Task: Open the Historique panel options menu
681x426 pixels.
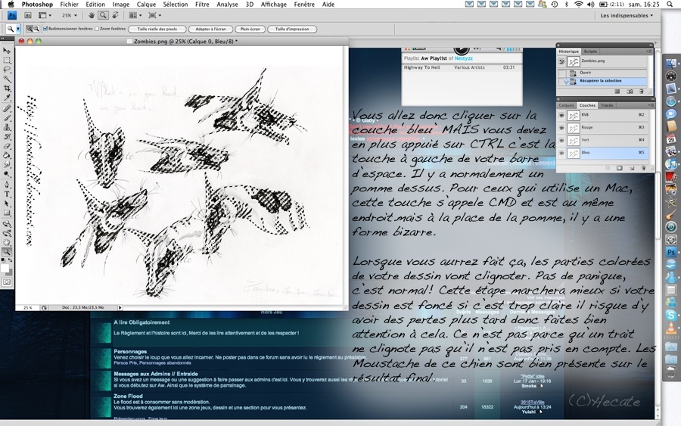Action: (x=649, y=51)
